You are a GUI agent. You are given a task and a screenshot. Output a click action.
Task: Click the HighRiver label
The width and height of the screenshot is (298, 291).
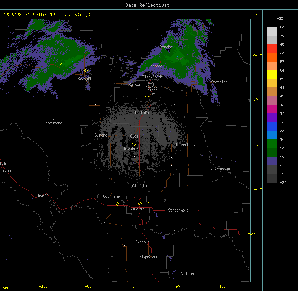pyautogui.click(x=149, y=257)
